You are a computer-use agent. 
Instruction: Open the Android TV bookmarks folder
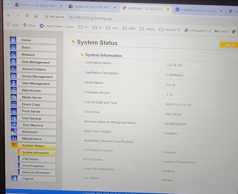[x=170, y=30]
